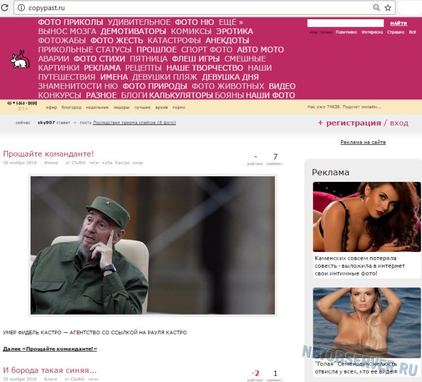Open the ФОТОЖАБЫ category
The width and height of the screenshot is (422, 382).
click(x=62, y=40)
